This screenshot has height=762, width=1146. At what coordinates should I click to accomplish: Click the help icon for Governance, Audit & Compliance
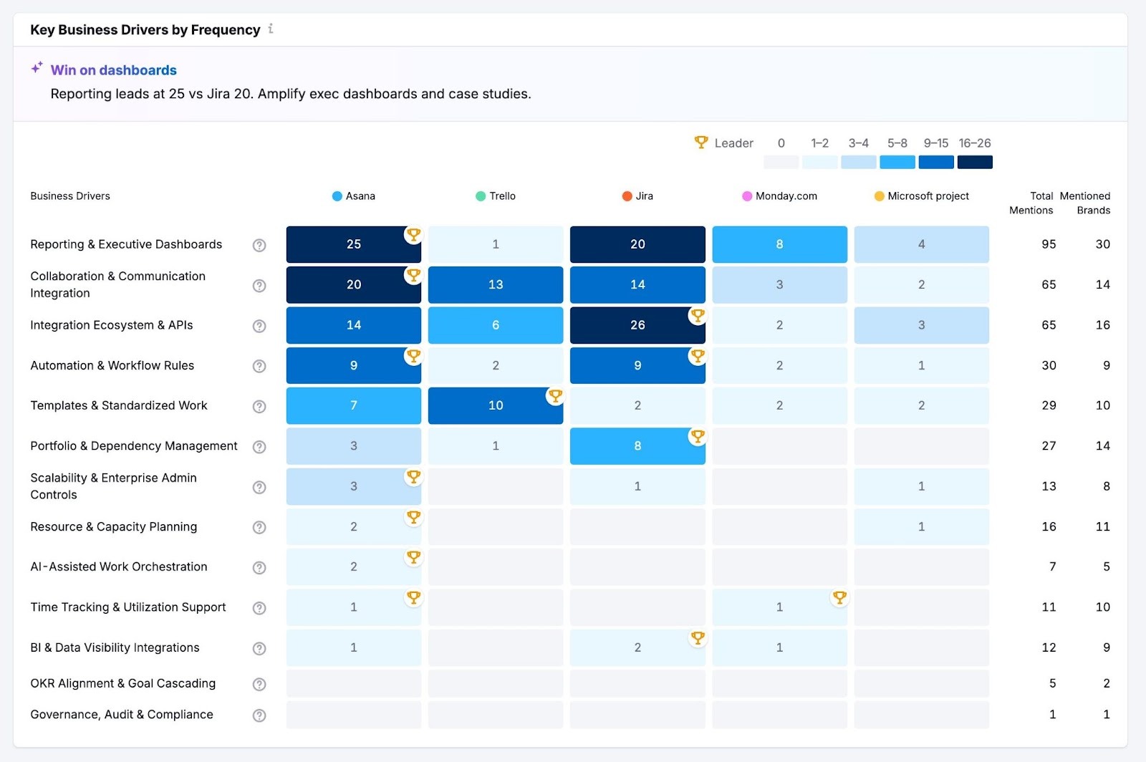pos(259,715)
